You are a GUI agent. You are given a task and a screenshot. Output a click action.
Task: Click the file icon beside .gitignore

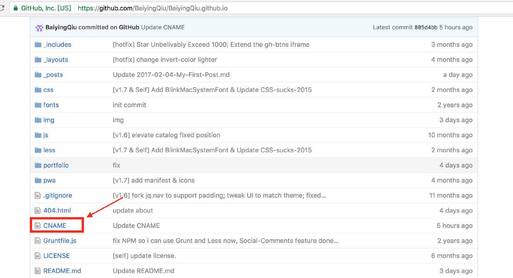tap(38, 195)
